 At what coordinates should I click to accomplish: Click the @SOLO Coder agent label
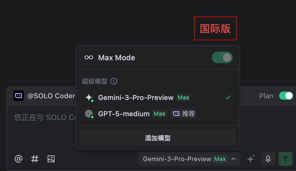coord(51,96)
